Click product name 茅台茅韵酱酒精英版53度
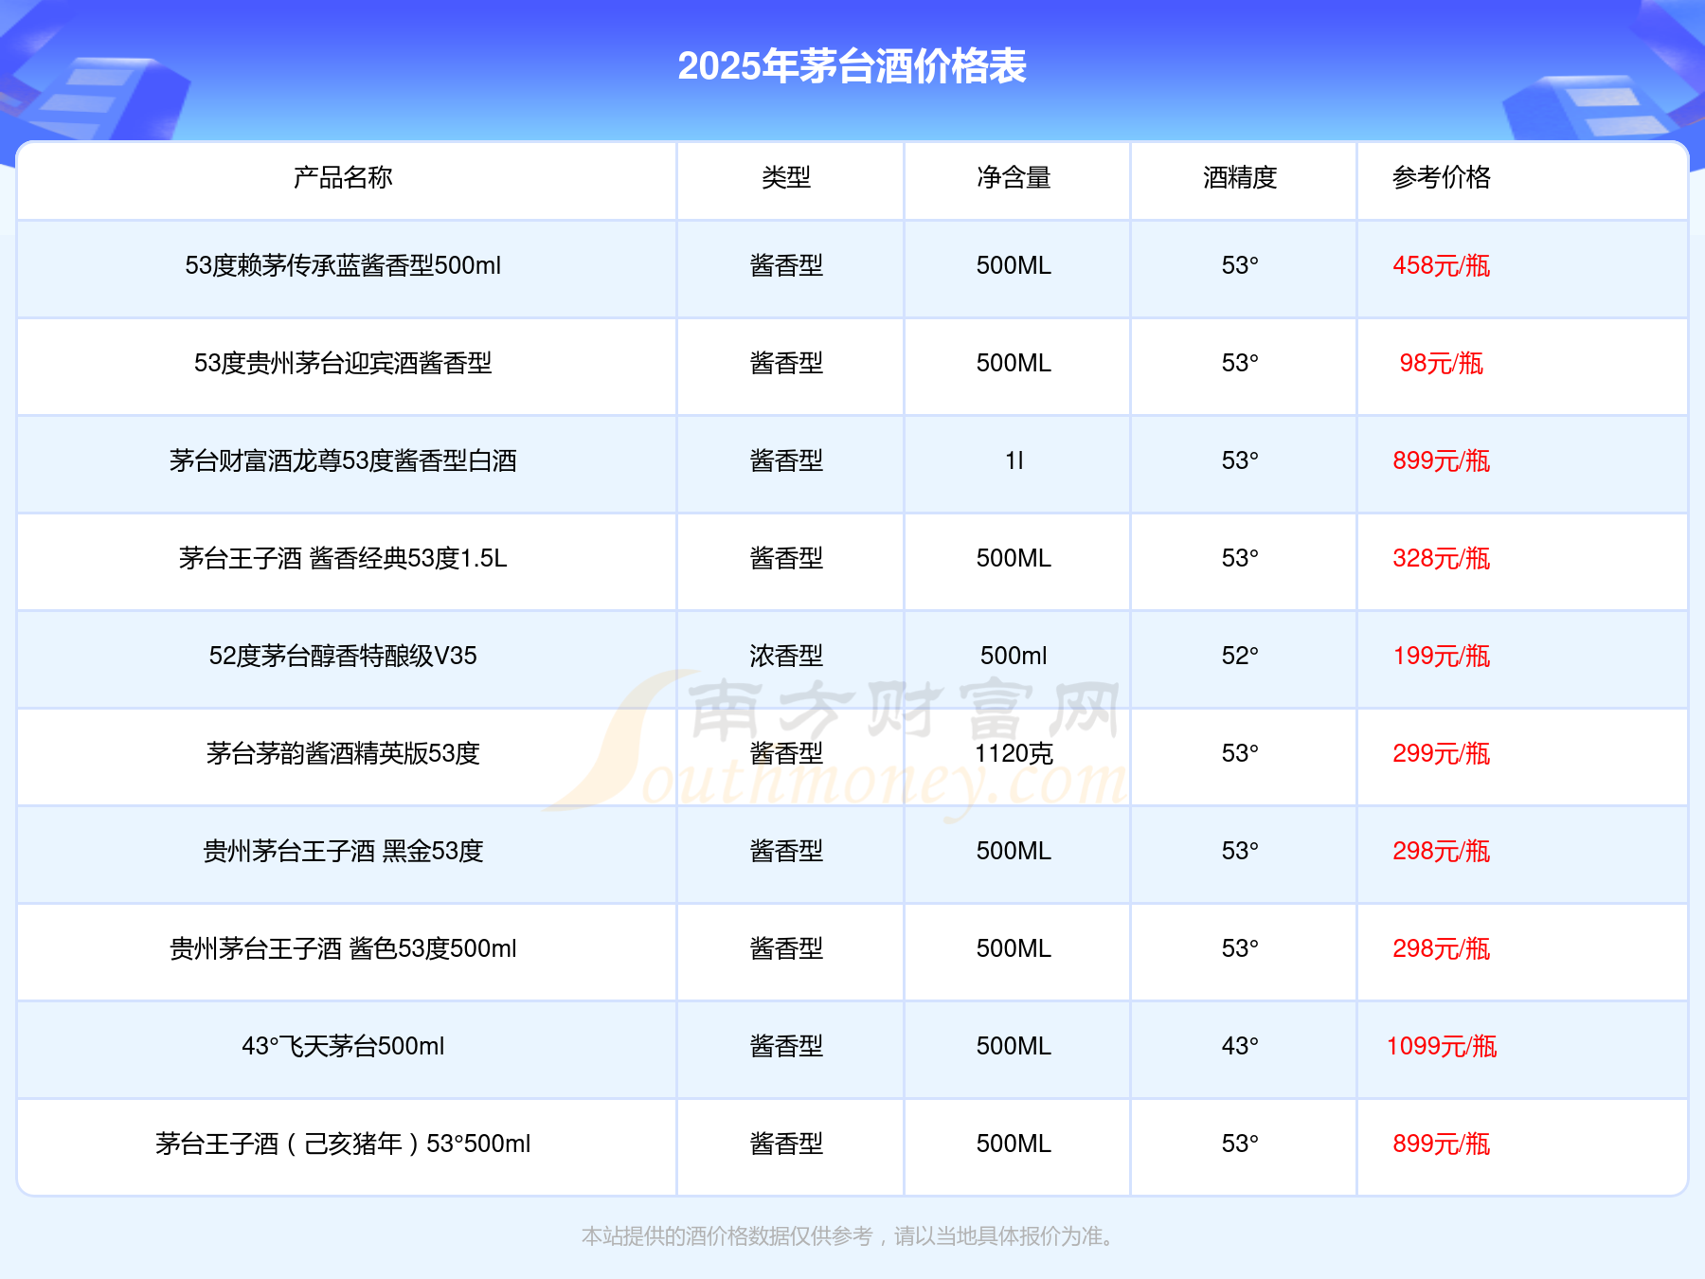This screenshot has width=1705, height=1279. click(x=343, y=753)
